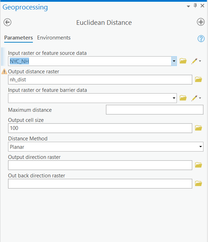Select the Parameters tab

(19, 38)
